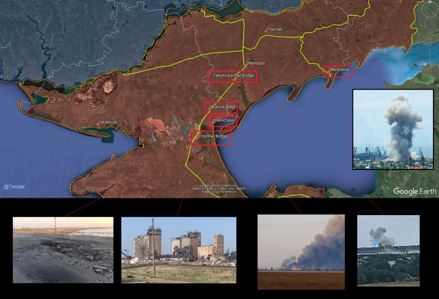
Task: Open the destroyed grain elevator photo
Action: coord(178,250)
